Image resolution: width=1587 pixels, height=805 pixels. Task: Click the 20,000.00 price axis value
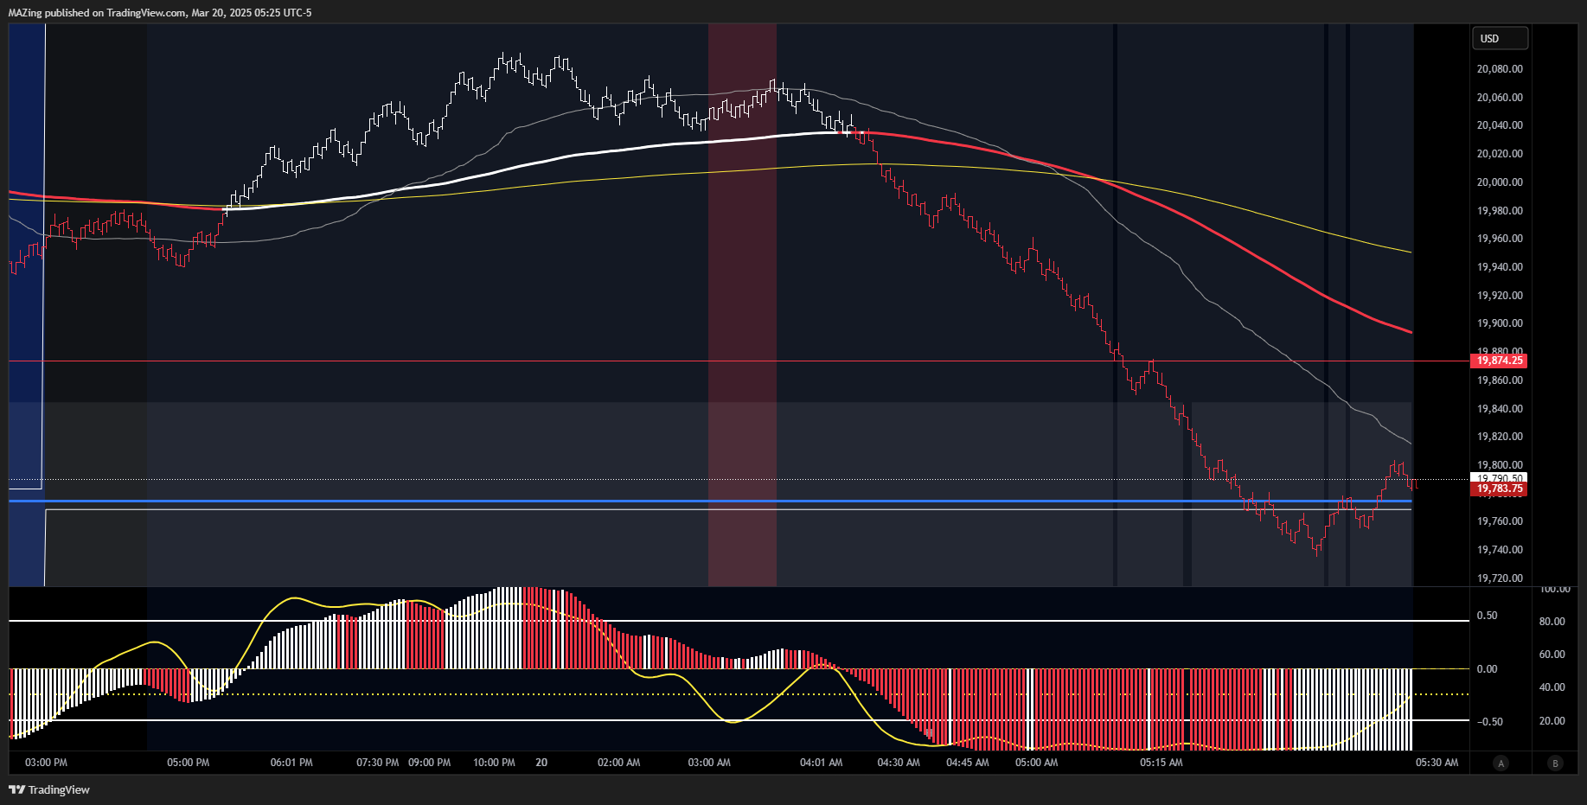1500,182
